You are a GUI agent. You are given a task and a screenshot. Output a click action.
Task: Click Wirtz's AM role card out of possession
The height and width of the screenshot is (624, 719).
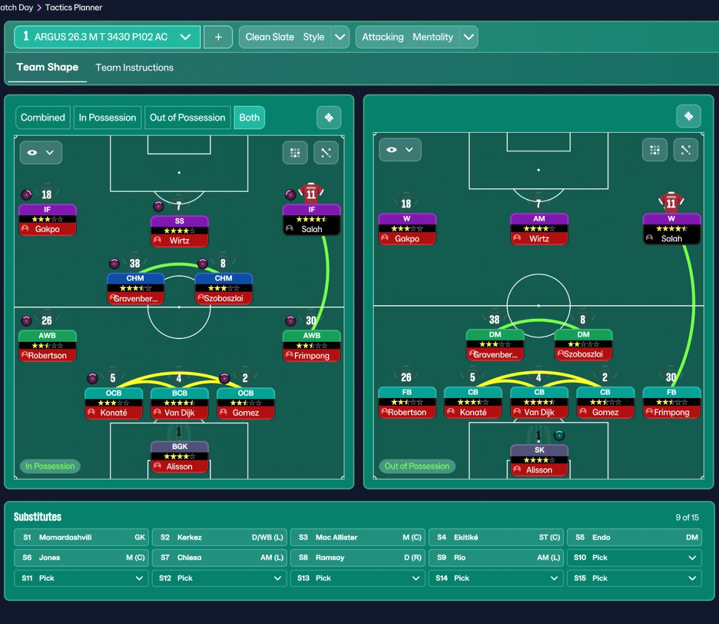(x=539, y=229)
